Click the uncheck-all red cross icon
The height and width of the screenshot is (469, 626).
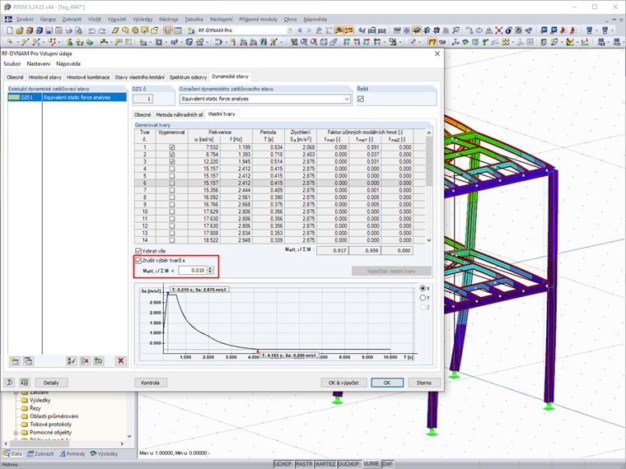pos(85,361)
